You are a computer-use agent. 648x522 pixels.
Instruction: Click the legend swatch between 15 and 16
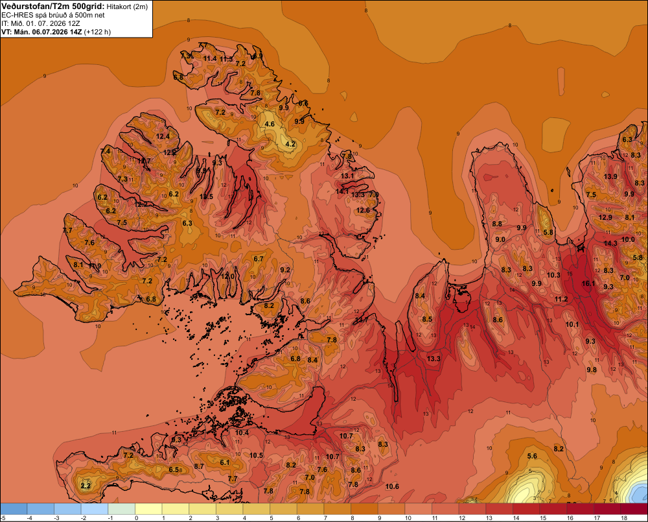[x=553, y=509]
